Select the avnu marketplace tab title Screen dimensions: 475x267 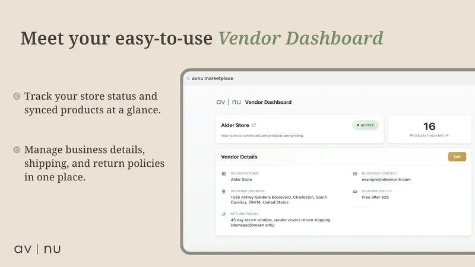(x=213, y=78)
